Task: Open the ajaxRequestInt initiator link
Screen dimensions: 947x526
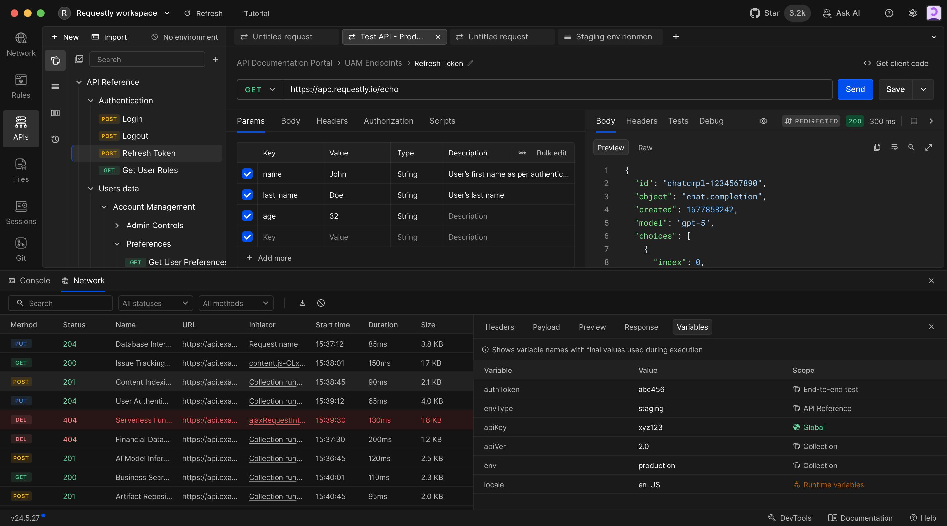Action: 277,420
